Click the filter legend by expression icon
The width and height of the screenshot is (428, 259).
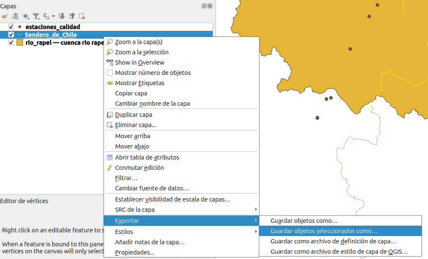tap(46, 16)
